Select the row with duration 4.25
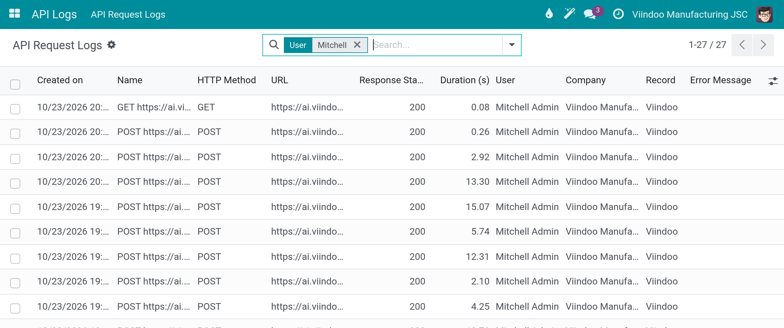The image size is (784, 328). pyautogui.click(x=15, y=308)
